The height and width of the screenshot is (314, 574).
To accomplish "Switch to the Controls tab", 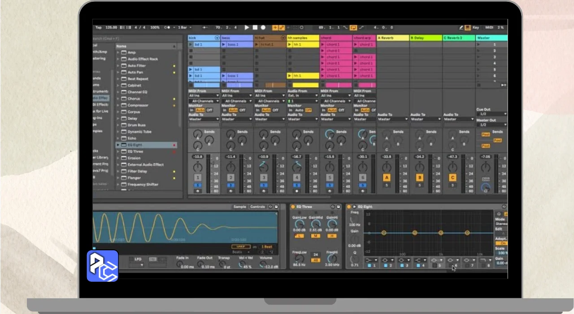I will click(x=257, y=207).
